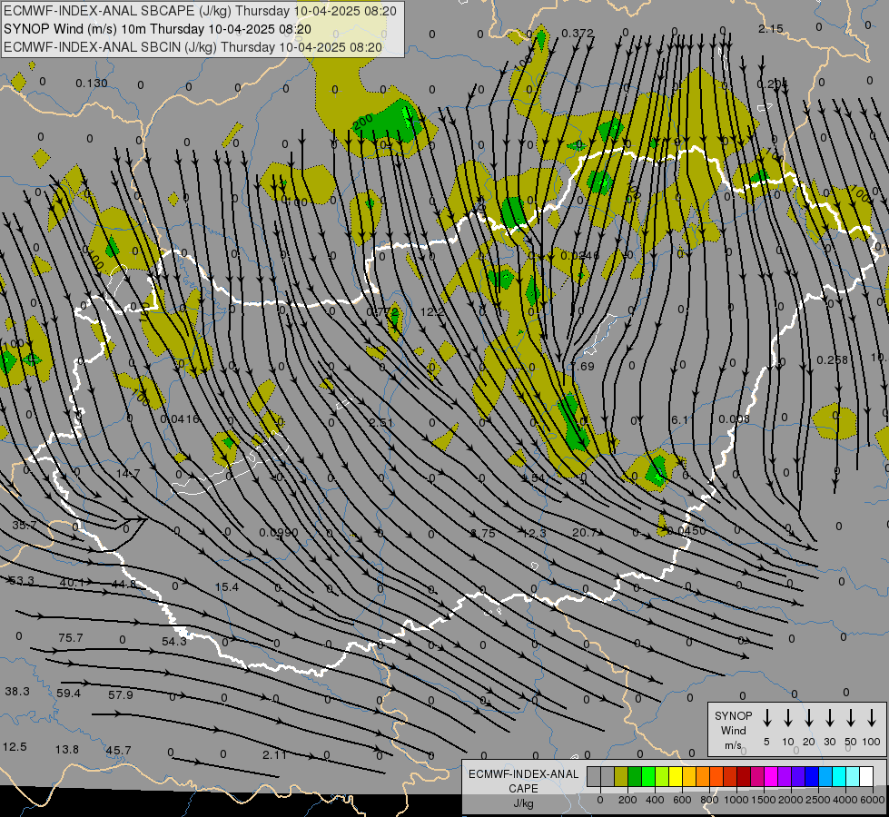Viewport: 889px width, 817px height.
Task: Click the wind arrow above the 50 m/s label
Action: point(851,718)
